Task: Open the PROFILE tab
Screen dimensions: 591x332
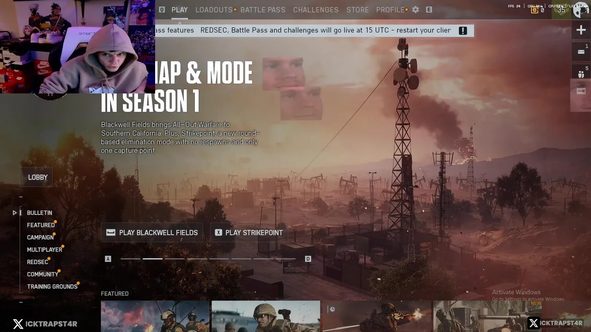Action: coord(390,10)
